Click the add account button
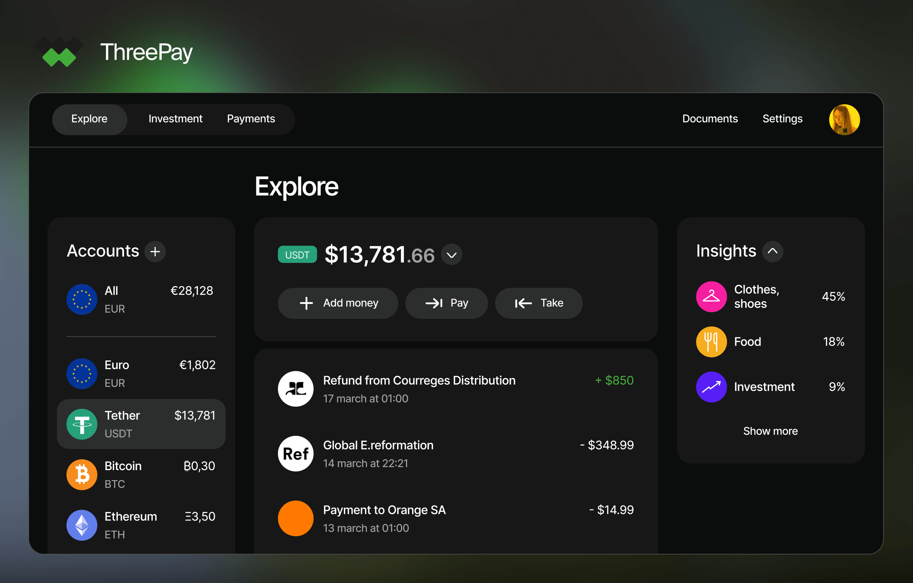The height and width of the screenshot is (583, 913). point(155,252)
